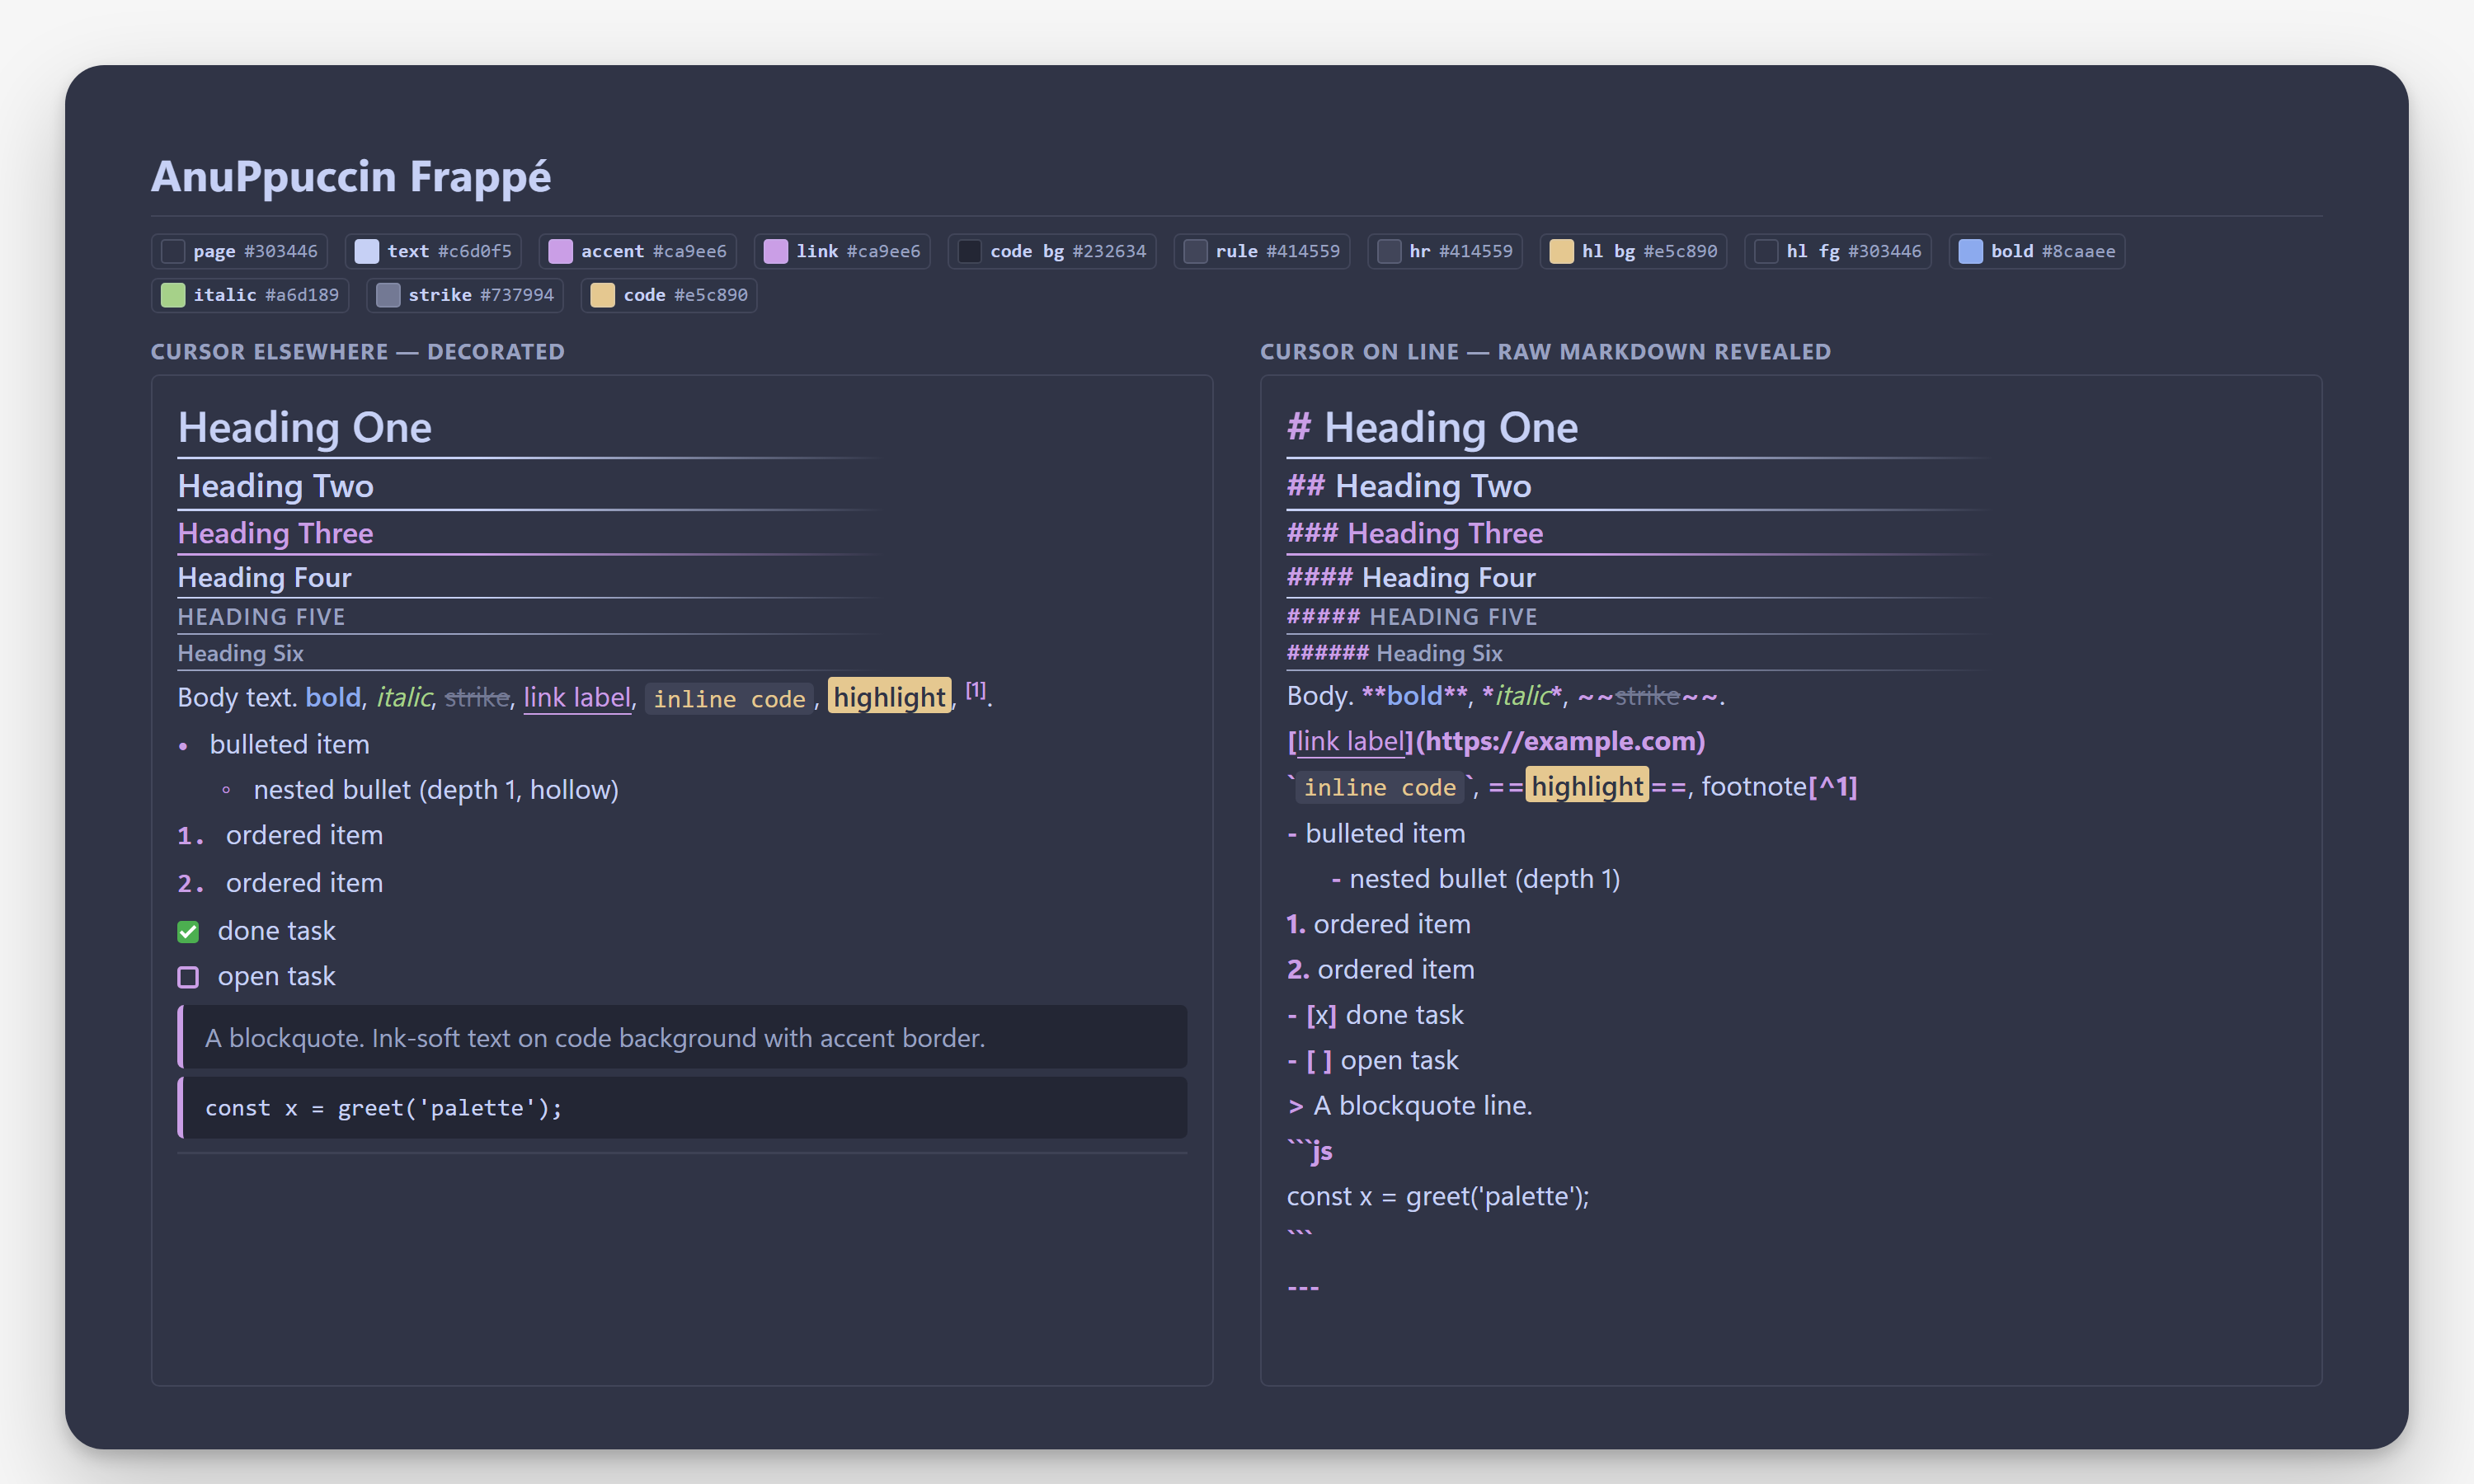Screen dimensions: 2474x1484
Task: Select the bold #8caaee swatch chip
Action: click(x=2037, y=251)
